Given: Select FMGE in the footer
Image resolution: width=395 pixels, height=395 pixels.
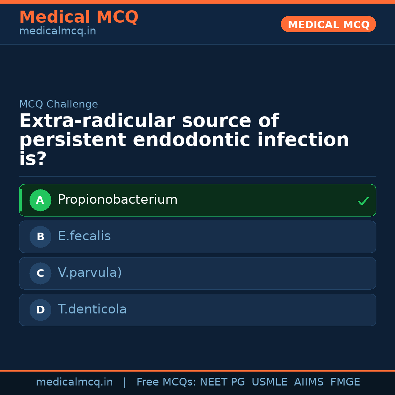Looking at the screenshot, I should pos(345,382).
